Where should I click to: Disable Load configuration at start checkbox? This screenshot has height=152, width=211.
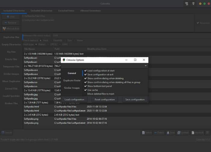tap(86, 71)
